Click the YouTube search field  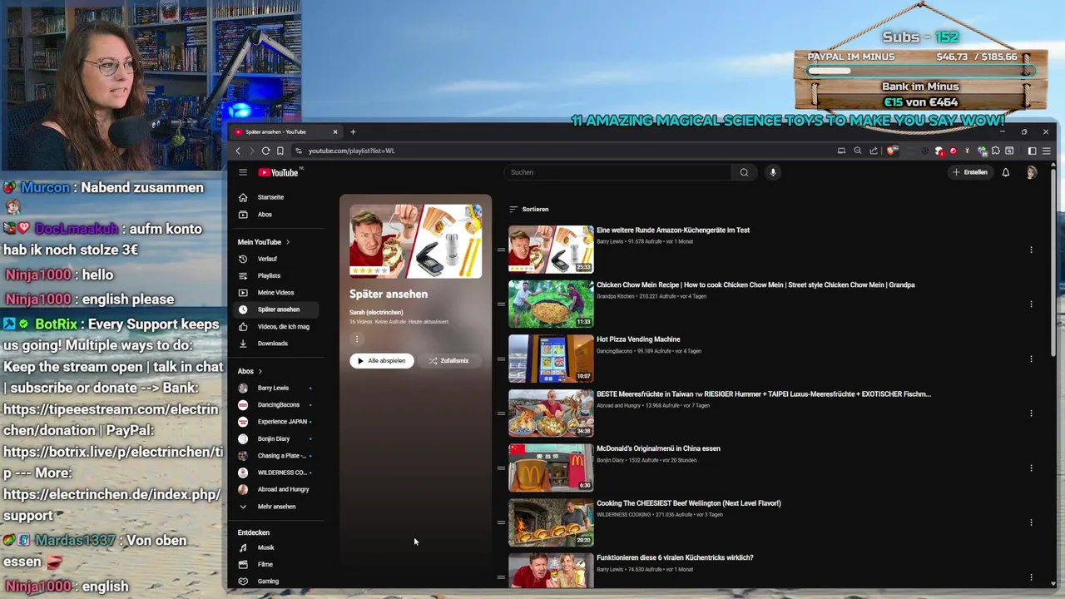617,172
